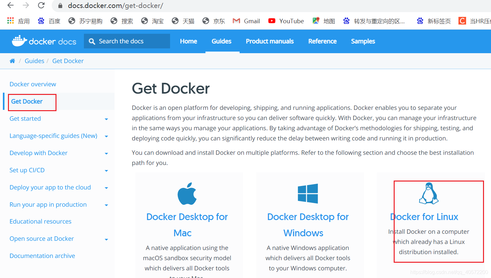The image size is (491, 278).
Task: Open the 苏宁易购 bookmark
Action: 85,21
